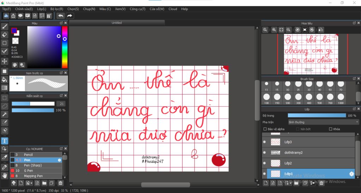The image size is (361, 193).
Task: Select the G Pen brush
Action: click(x=36, y=171)
